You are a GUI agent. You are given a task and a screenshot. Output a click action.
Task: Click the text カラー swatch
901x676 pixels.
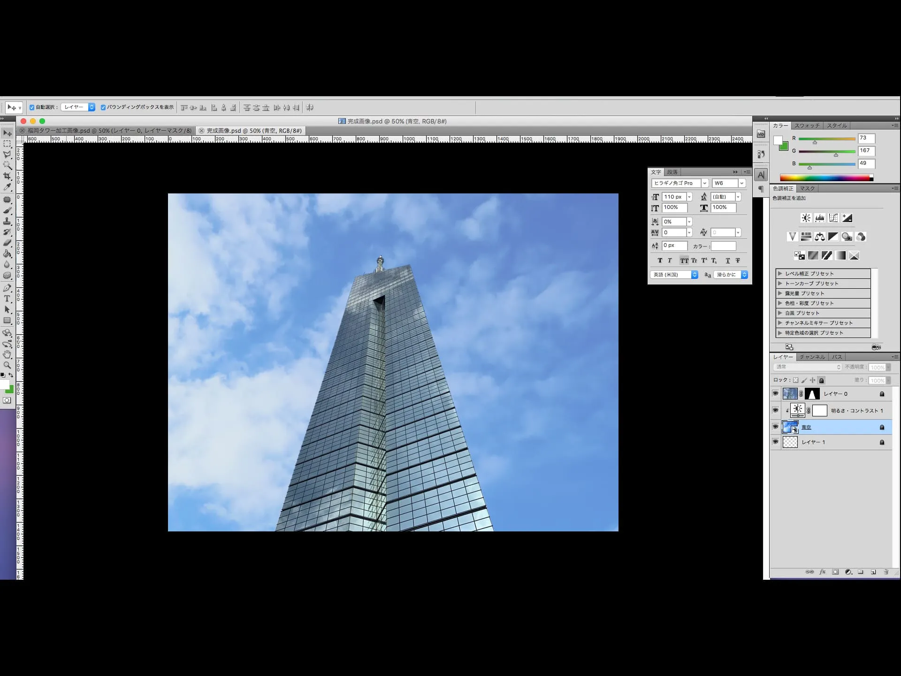pyautogui.click(x=723, y=246)
